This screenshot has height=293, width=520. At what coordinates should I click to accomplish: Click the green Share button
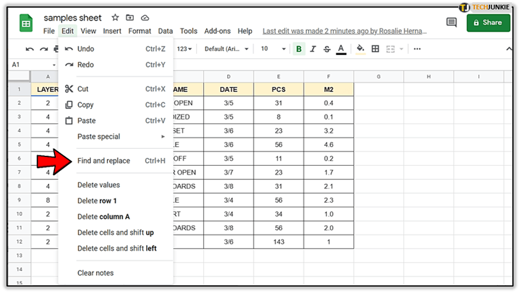pyautogui.click(x=488, y=23)
